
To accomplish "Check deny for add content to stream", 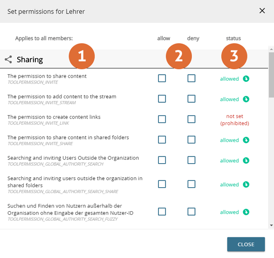I will [191, 99].
